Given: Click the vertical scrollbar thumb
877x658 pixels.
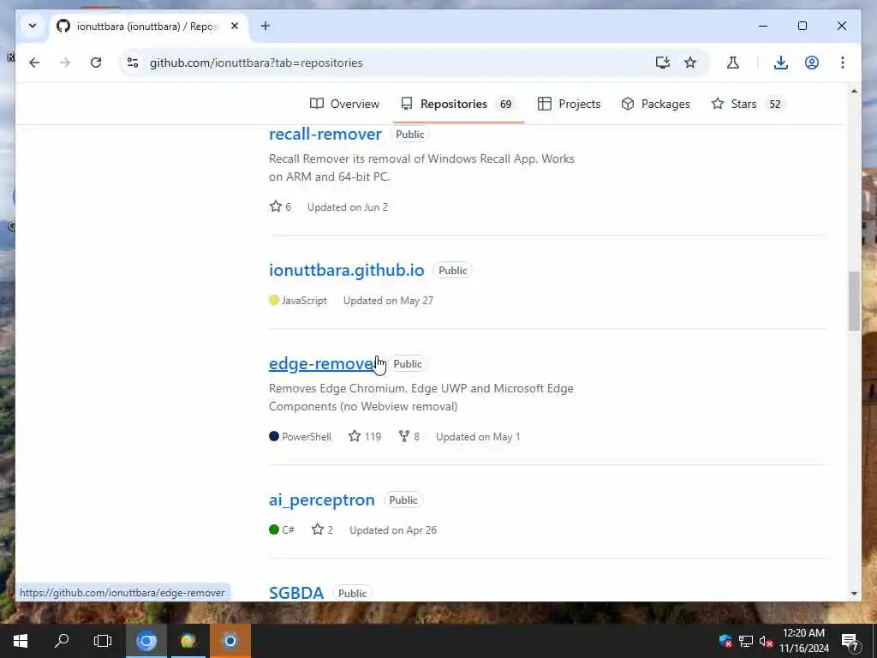Looking at the screenshot, I should pyautogui.click(x=854, y=301).
